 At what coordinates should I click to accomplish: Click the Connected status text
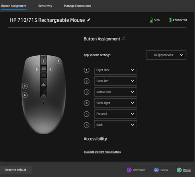180,20
